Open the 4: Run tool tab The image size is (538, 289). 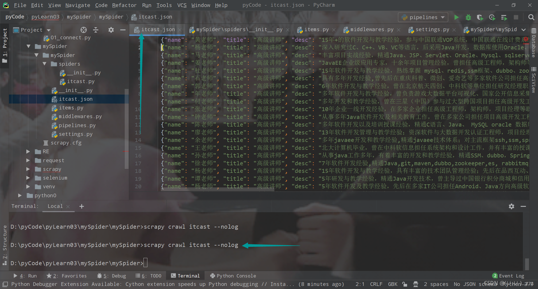point(25,276)
